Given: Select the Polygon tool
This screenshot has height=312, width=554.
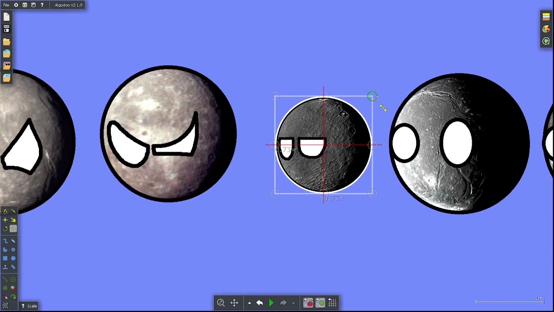Looking at the screenshot, I should [5, 250].
